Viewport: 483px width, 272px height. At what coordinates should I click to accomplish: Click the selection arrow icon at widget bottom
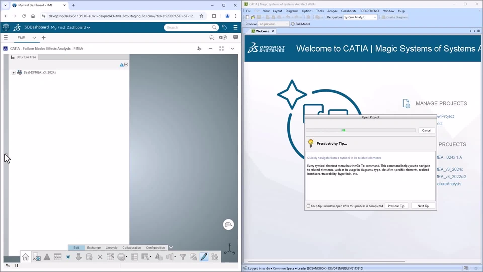pos(8,265)
